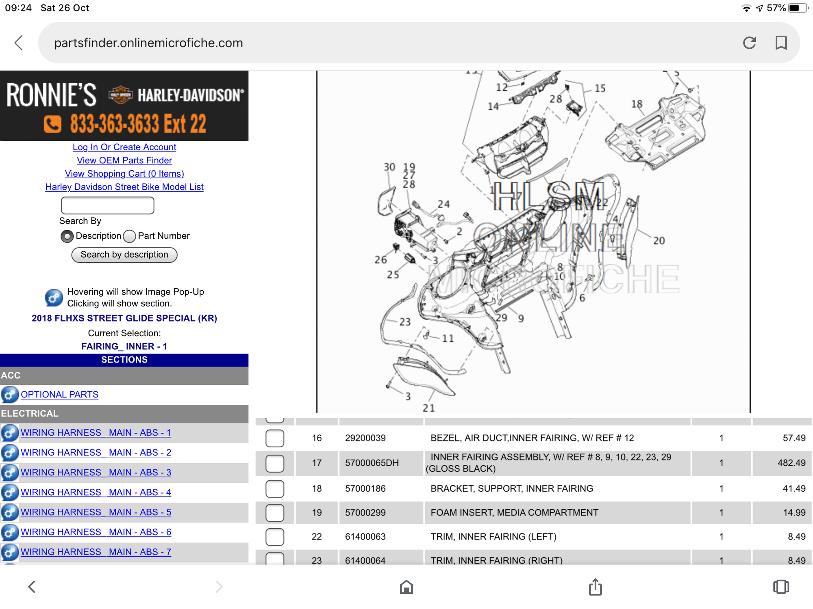Tap the bookmark icon in address bar

pyautogui.click(x=781, y=43)
